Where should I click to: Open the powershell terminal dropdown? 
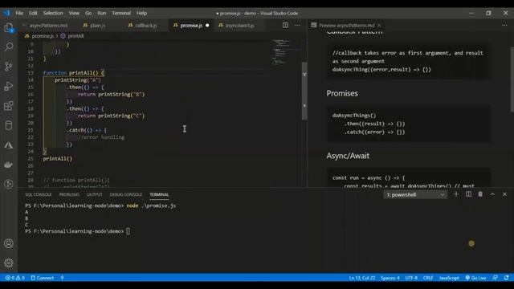pyautogui.click(x=415, y=194)
